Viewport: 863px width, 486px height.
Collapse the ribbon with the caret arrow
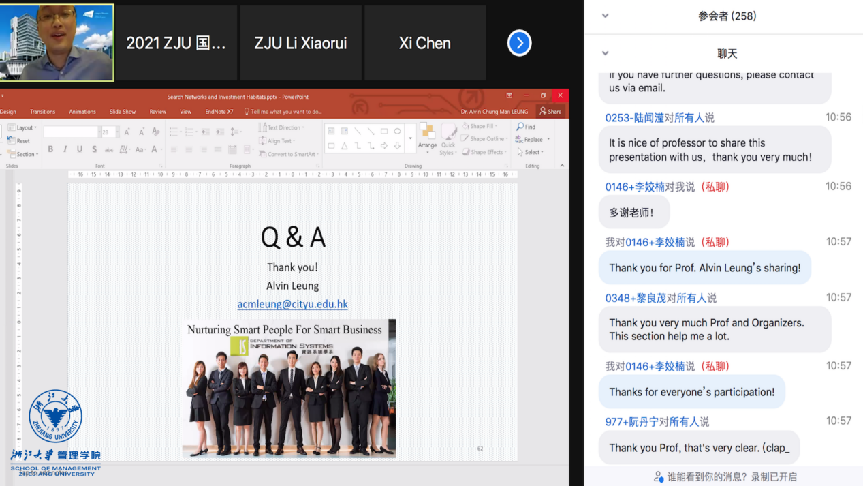[x=562, y=166]
